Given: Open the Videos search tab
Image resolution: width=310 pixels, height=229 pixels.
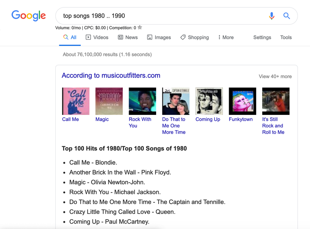Looking at the screenshot, I should tap(97, 37).
